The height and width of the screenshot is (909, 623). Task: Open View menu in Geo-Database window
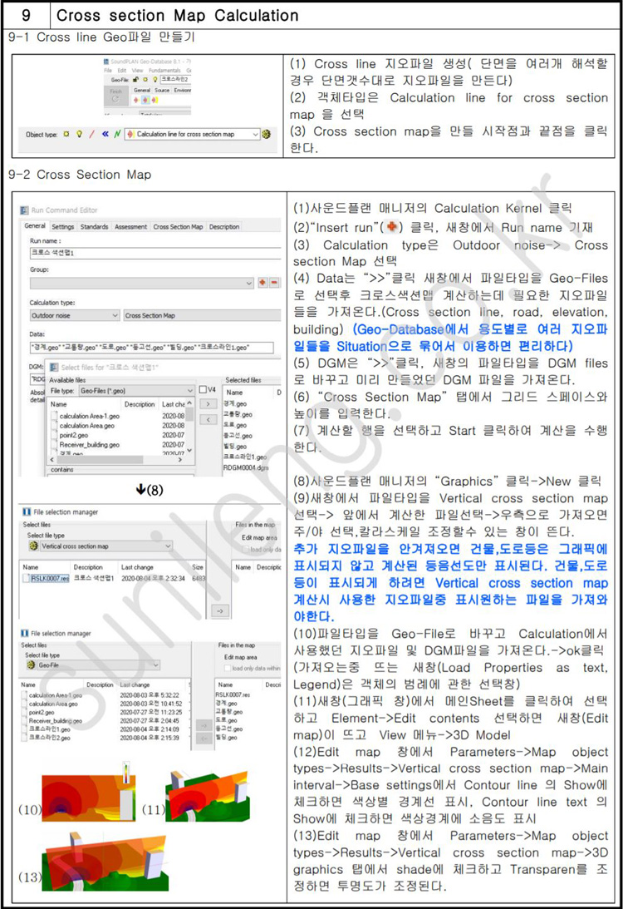click(137, 70)
